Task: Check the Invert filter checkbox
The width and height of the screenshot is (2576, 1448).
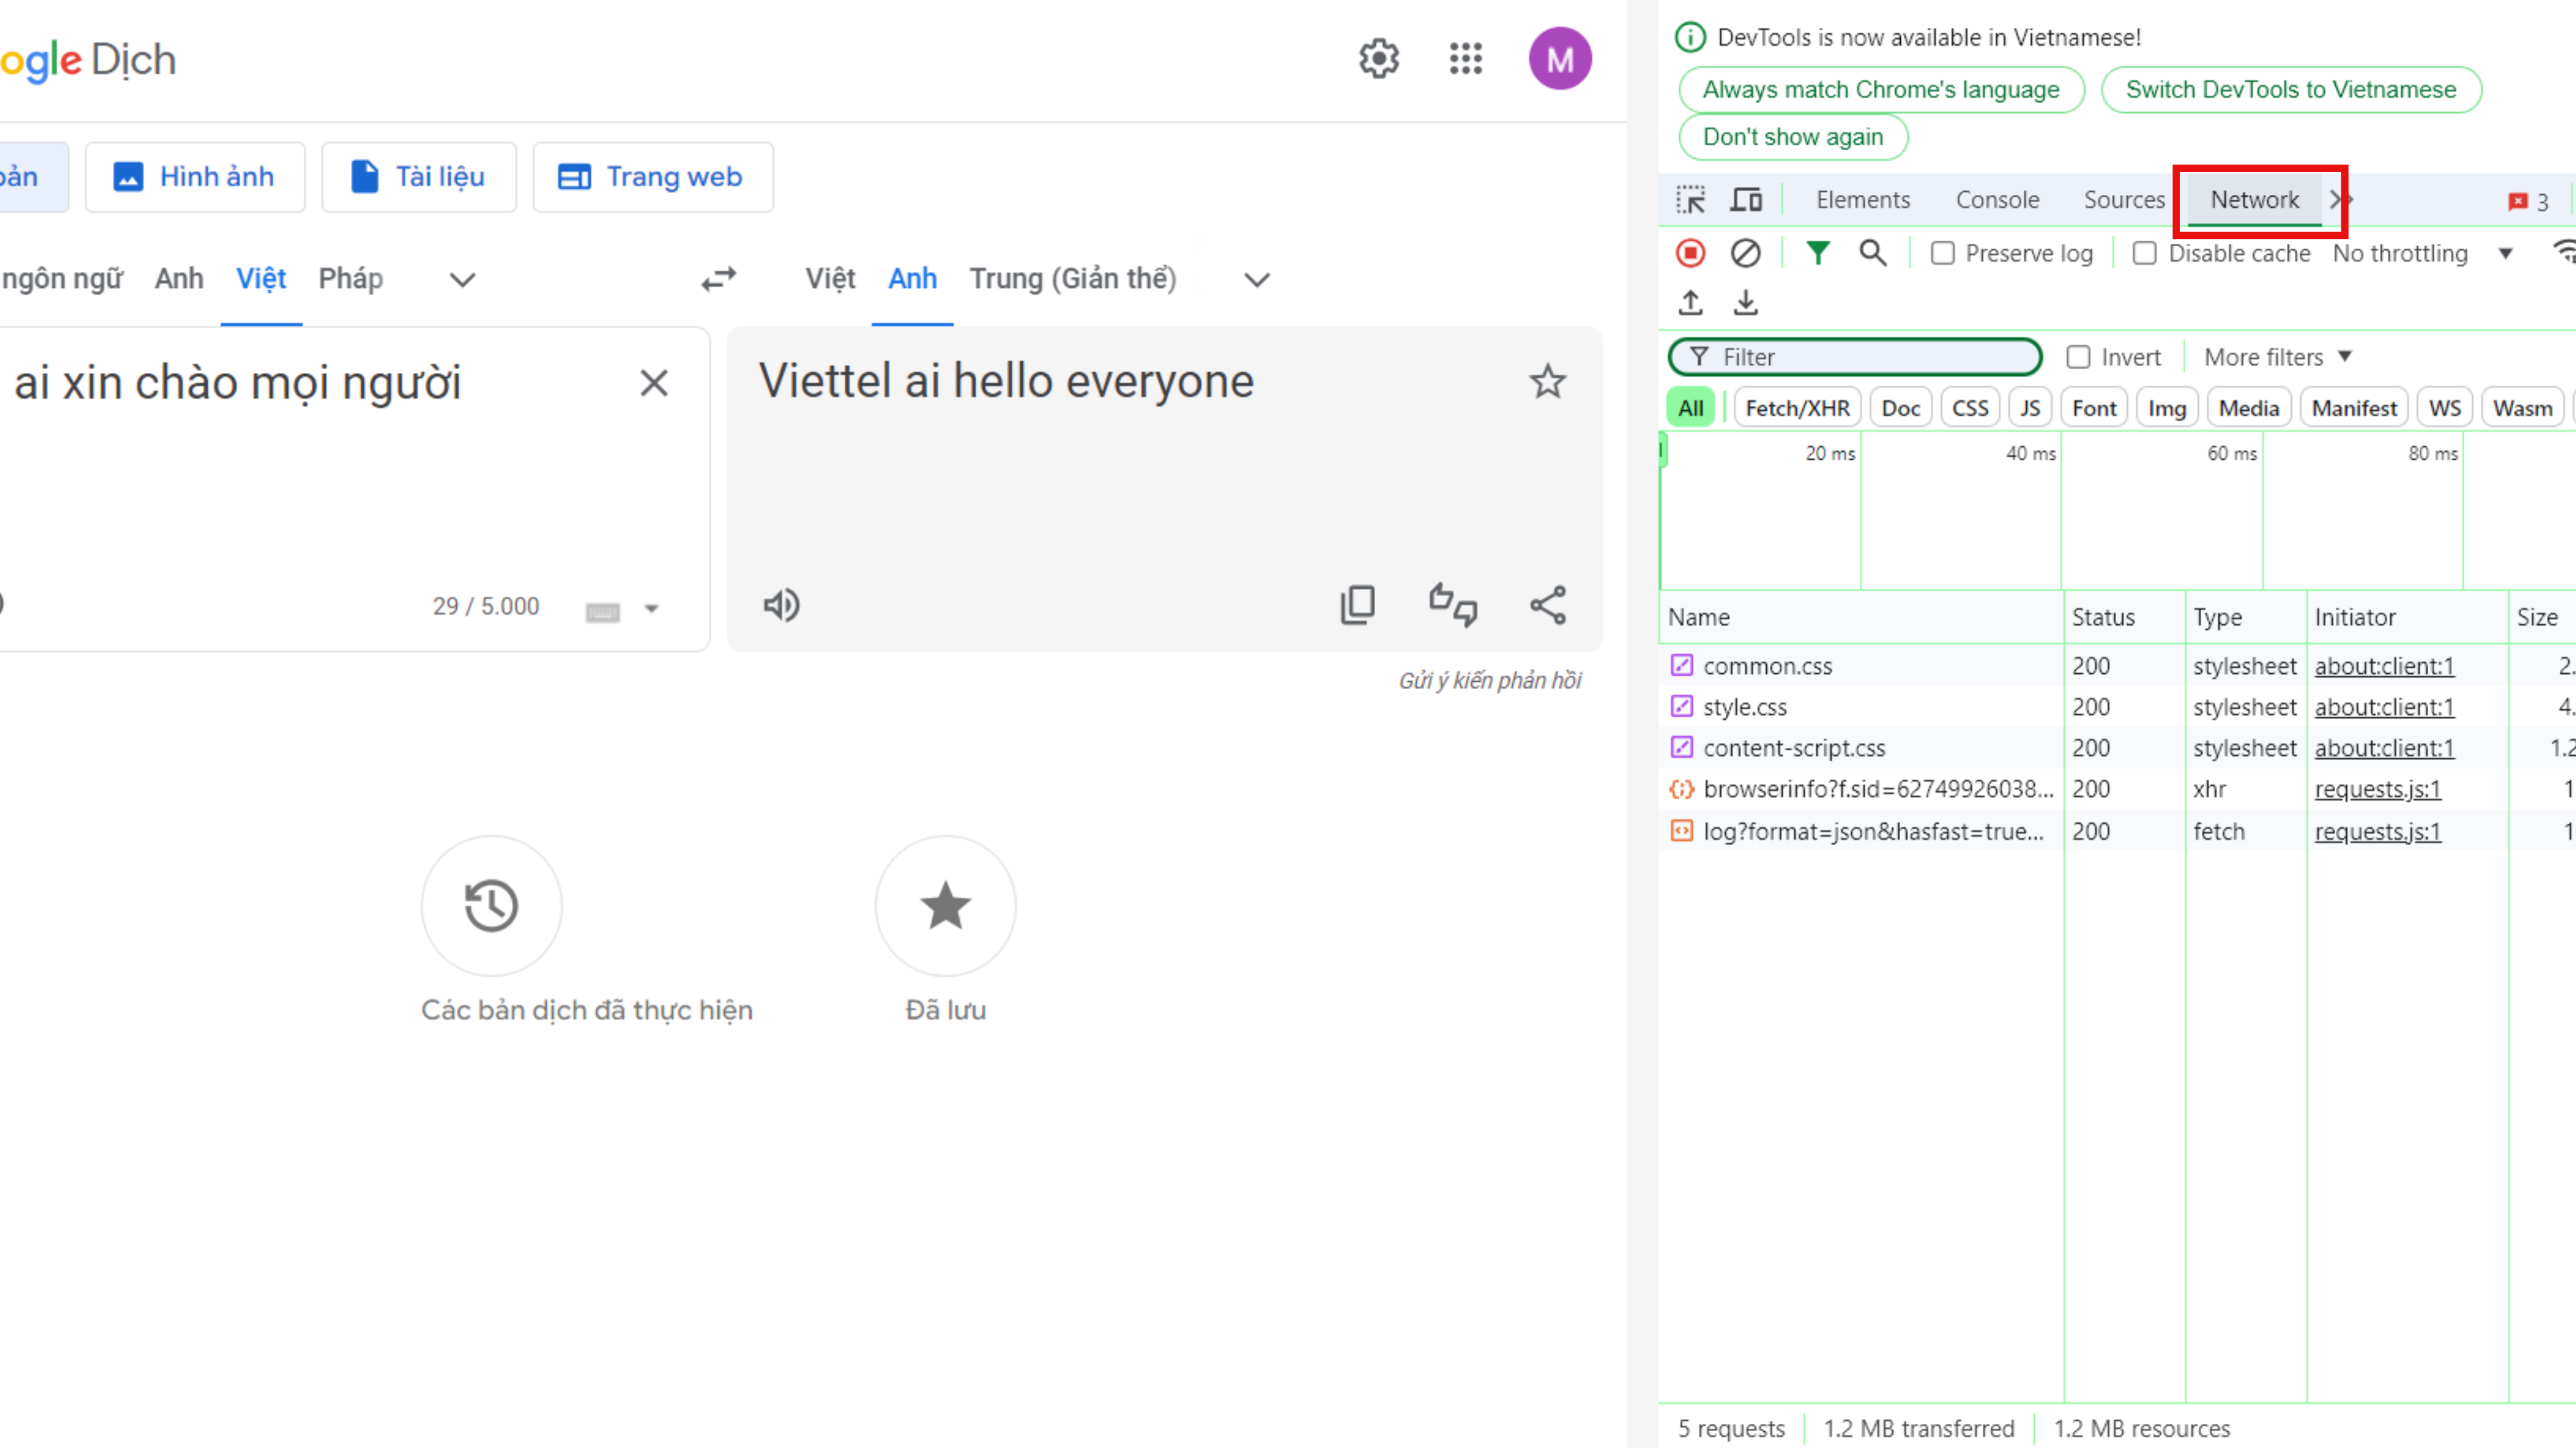Action: (2078, 357)
